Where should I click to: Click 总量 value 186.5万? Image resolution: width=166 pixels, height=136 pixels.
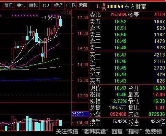point(118,108)
